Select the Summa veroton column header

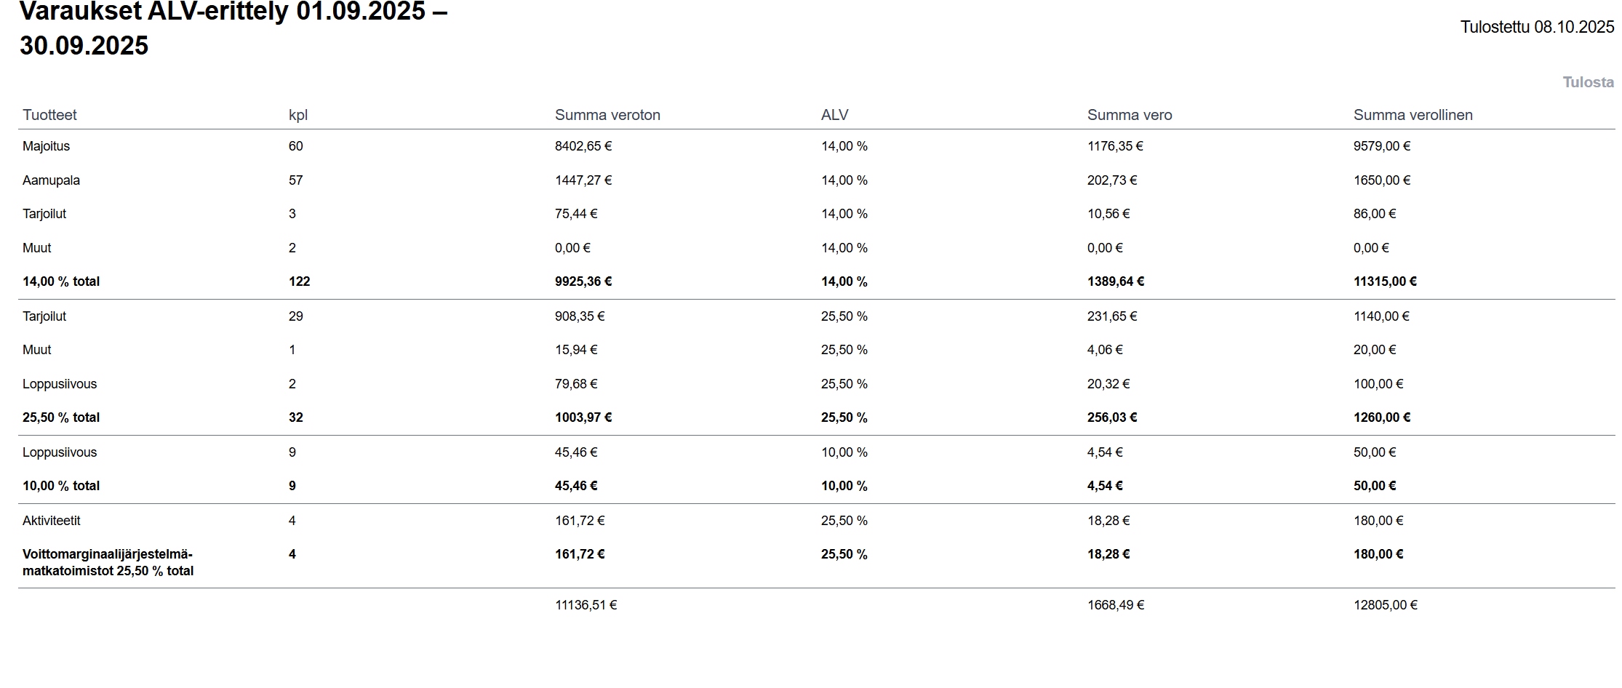click(x=607, y=115)
